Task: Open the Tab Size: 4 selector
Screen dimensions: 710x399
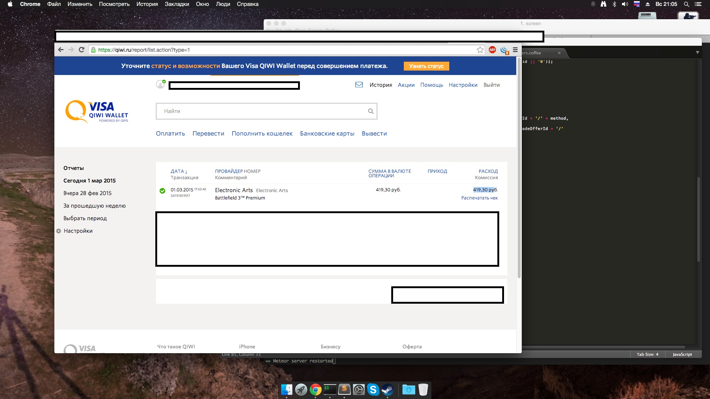Action: pyautogui.click(x=647, y=354)
